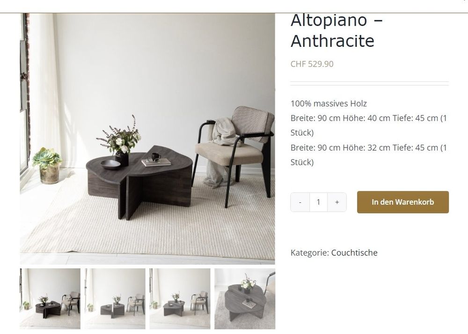Click the Altopiano – Anthracite product title
Image resolution: width=468 pixels, height=334 pixels.
click(x=336, y=30)
